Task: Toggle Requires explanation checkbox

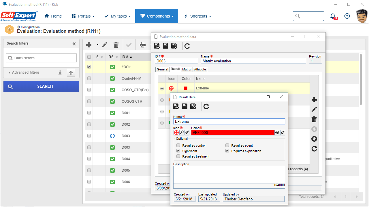Action: [227, 151]
